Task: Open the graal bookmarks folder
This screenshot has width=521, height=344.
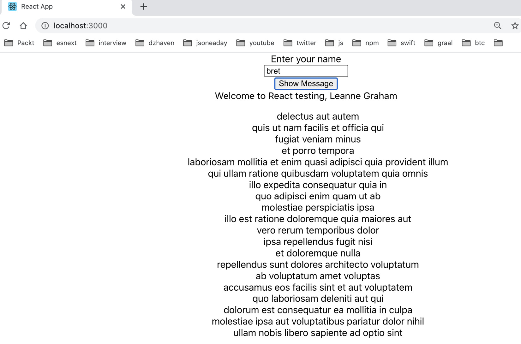Action: 439,43
